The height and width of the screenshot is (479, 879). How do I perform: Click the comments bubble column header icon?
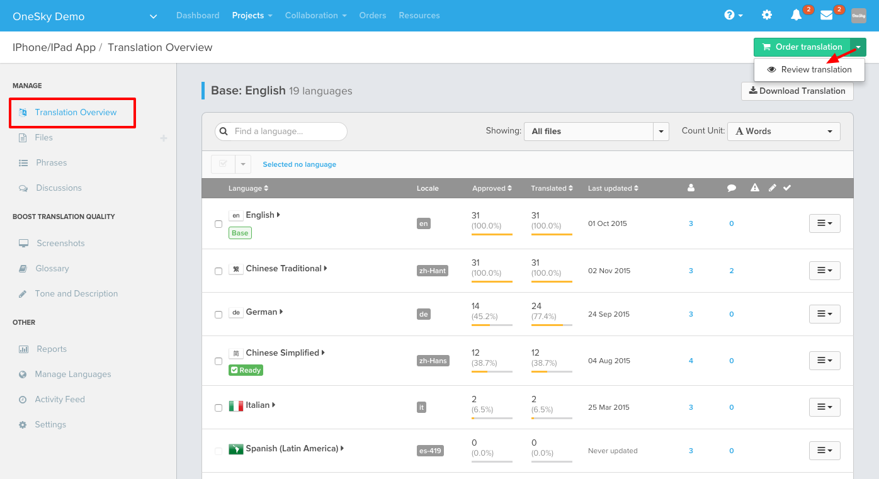click(732, 188)
